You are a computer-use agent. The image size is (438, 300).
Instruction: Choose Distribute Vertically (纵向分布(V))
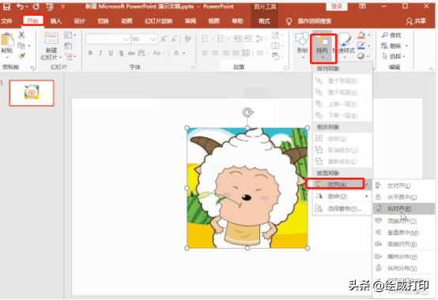[x=404, y=268]
